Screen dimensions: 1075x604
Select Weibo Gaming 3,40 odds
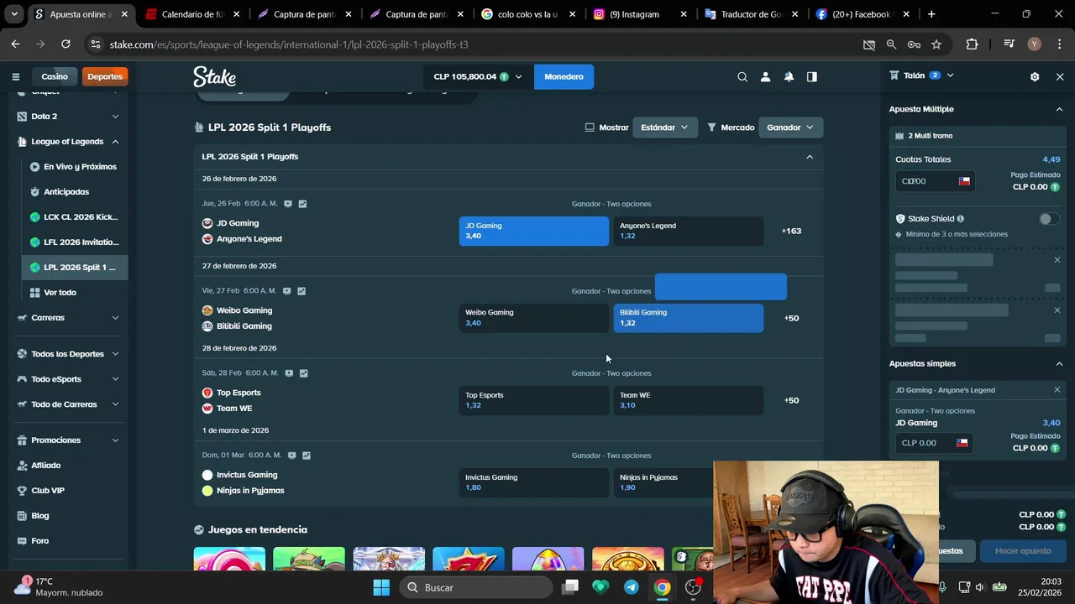point(534,318)
